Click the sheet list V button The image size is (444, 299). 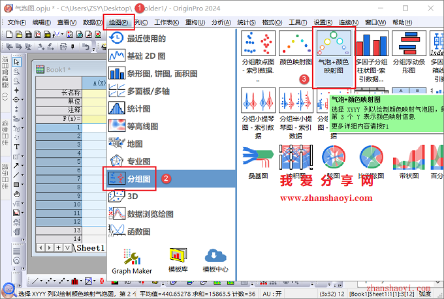click(x=67, y=248)
